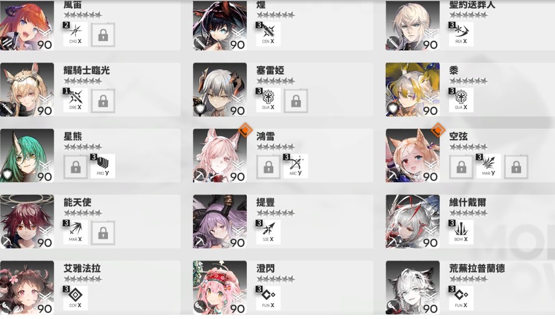The height and width of the screenshot is (319, 555).
Task: Select the locked slot right of 空弦's MAR Y
Action: click(x=517, y=167)
